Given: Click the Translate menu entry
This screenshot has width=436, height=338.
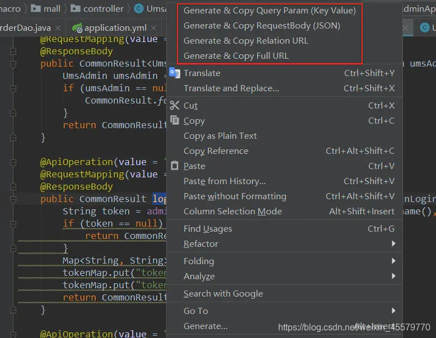Looking at the screenshot, I should (285, 73).
